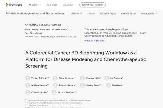Expand the About us dropdown
Screen dimensions: 163x108
pyautogui.click(x=35, y=5)
